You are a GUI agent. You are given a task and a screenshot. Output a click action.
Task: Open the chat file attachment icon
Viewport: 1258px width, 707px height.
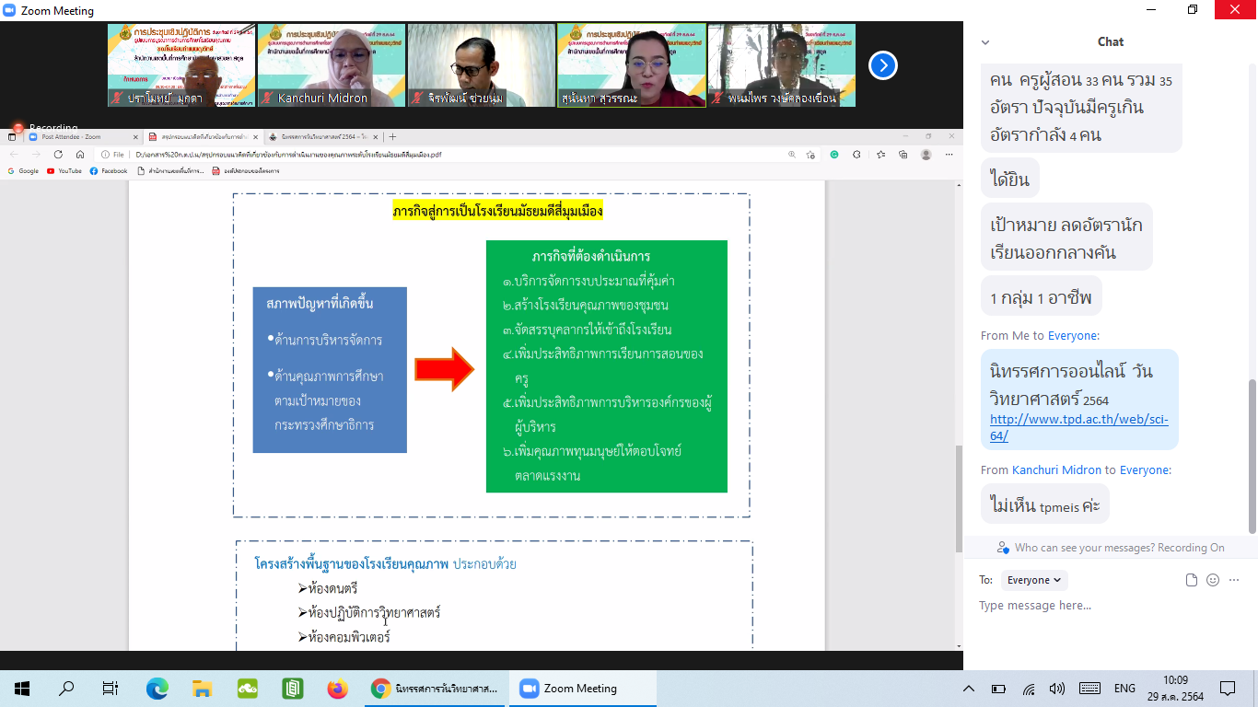1192,580
